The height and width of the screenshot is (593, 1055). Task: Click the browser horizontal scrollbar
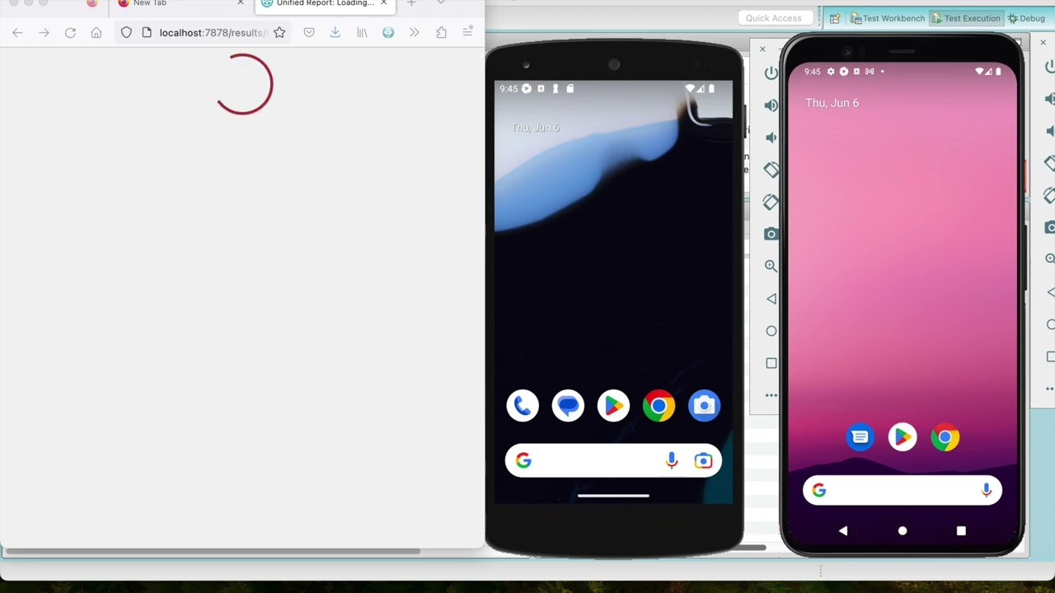tap(213, 551)
